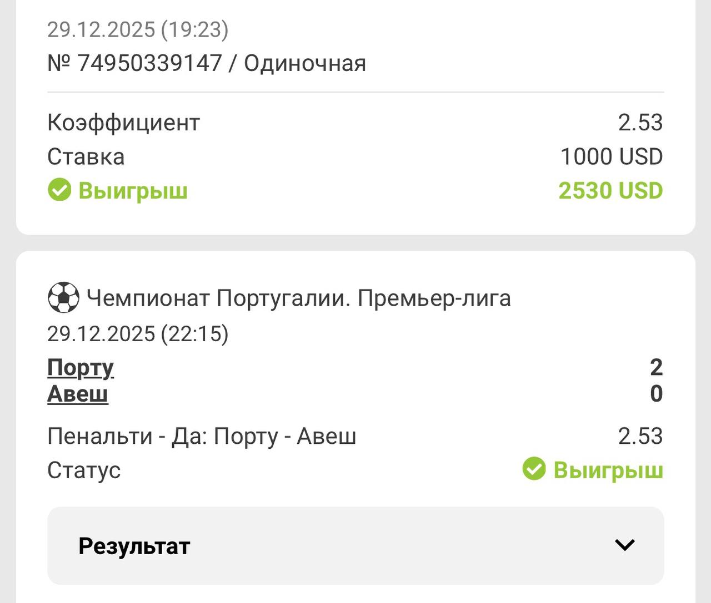
Task: Click Пенальти - Да bet description
Action: [202, 436]
